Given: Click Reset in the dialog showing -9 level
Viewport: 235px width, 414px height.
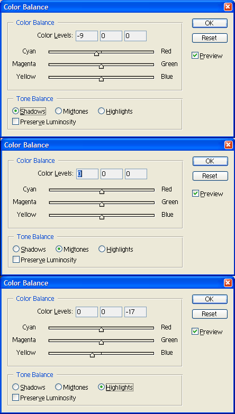Looking at the screenshot, I should (x=210, y=38).
